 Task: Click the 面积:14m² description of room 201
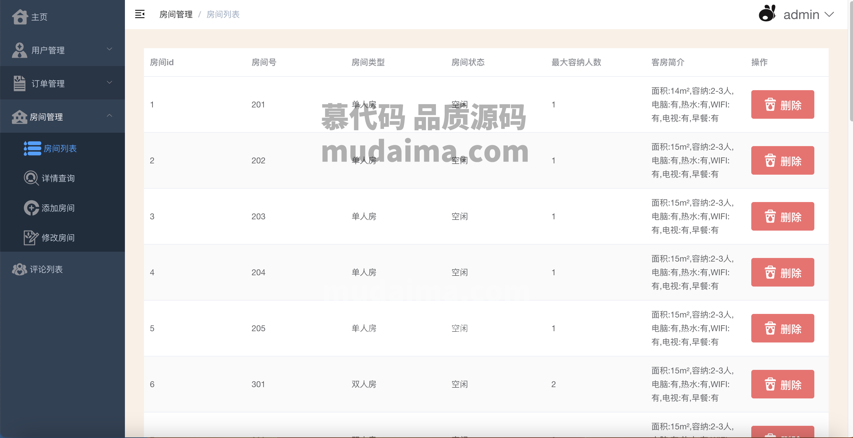[692, 104]
